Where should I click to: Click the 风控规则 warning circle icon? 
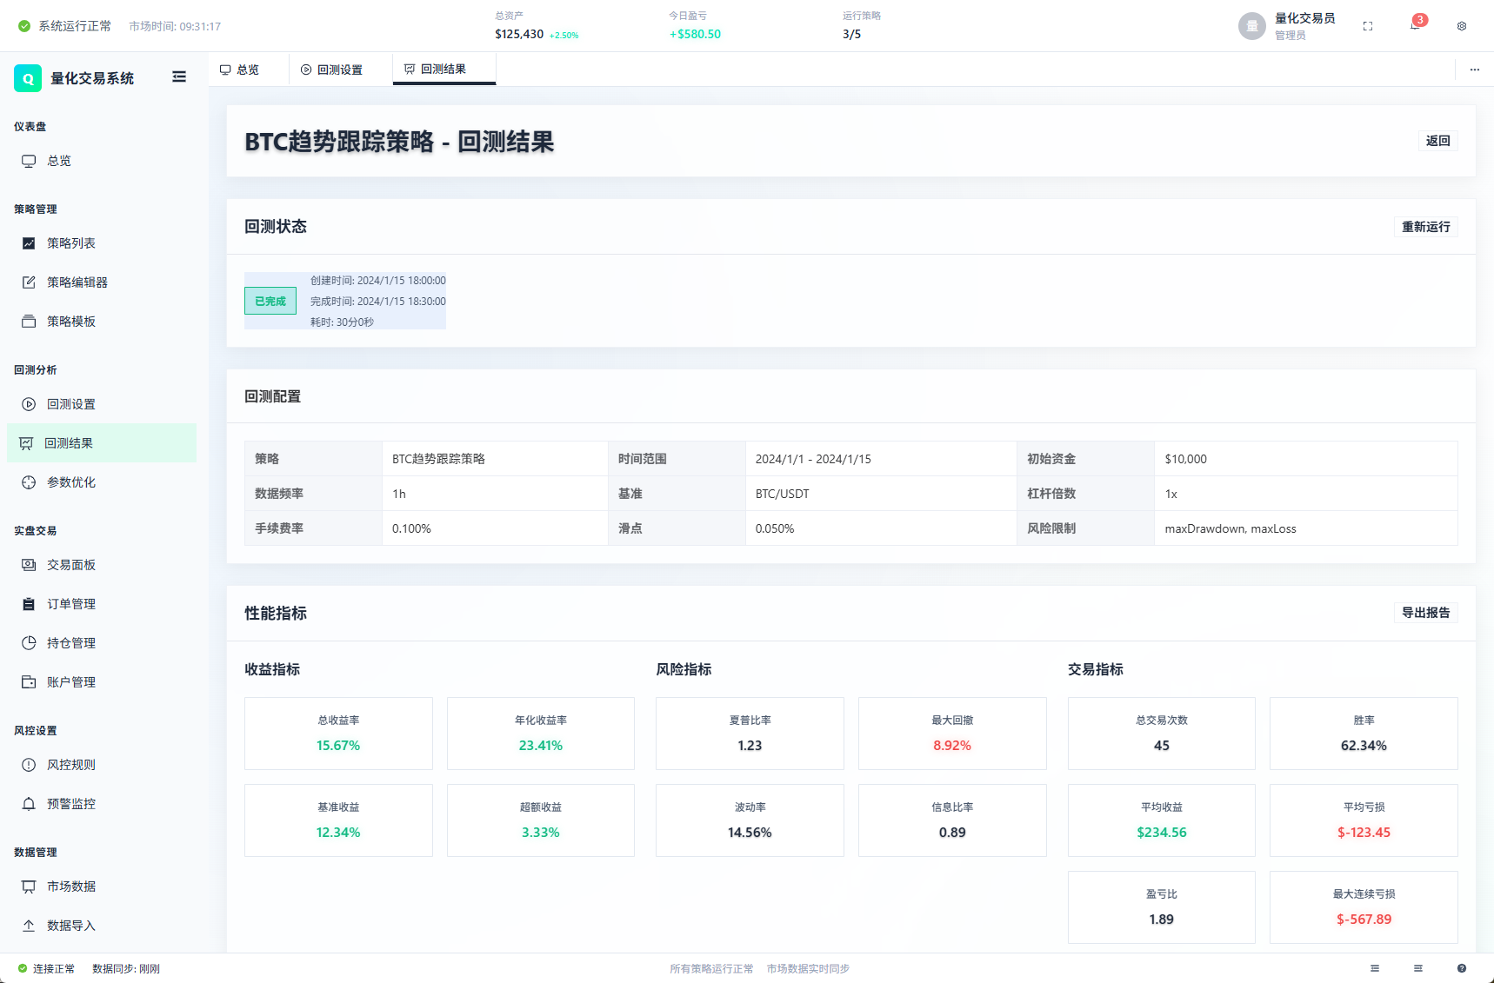[29, 765]
